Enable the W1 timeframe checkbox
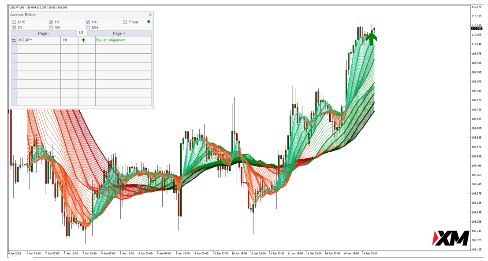 tap(51, 28)
